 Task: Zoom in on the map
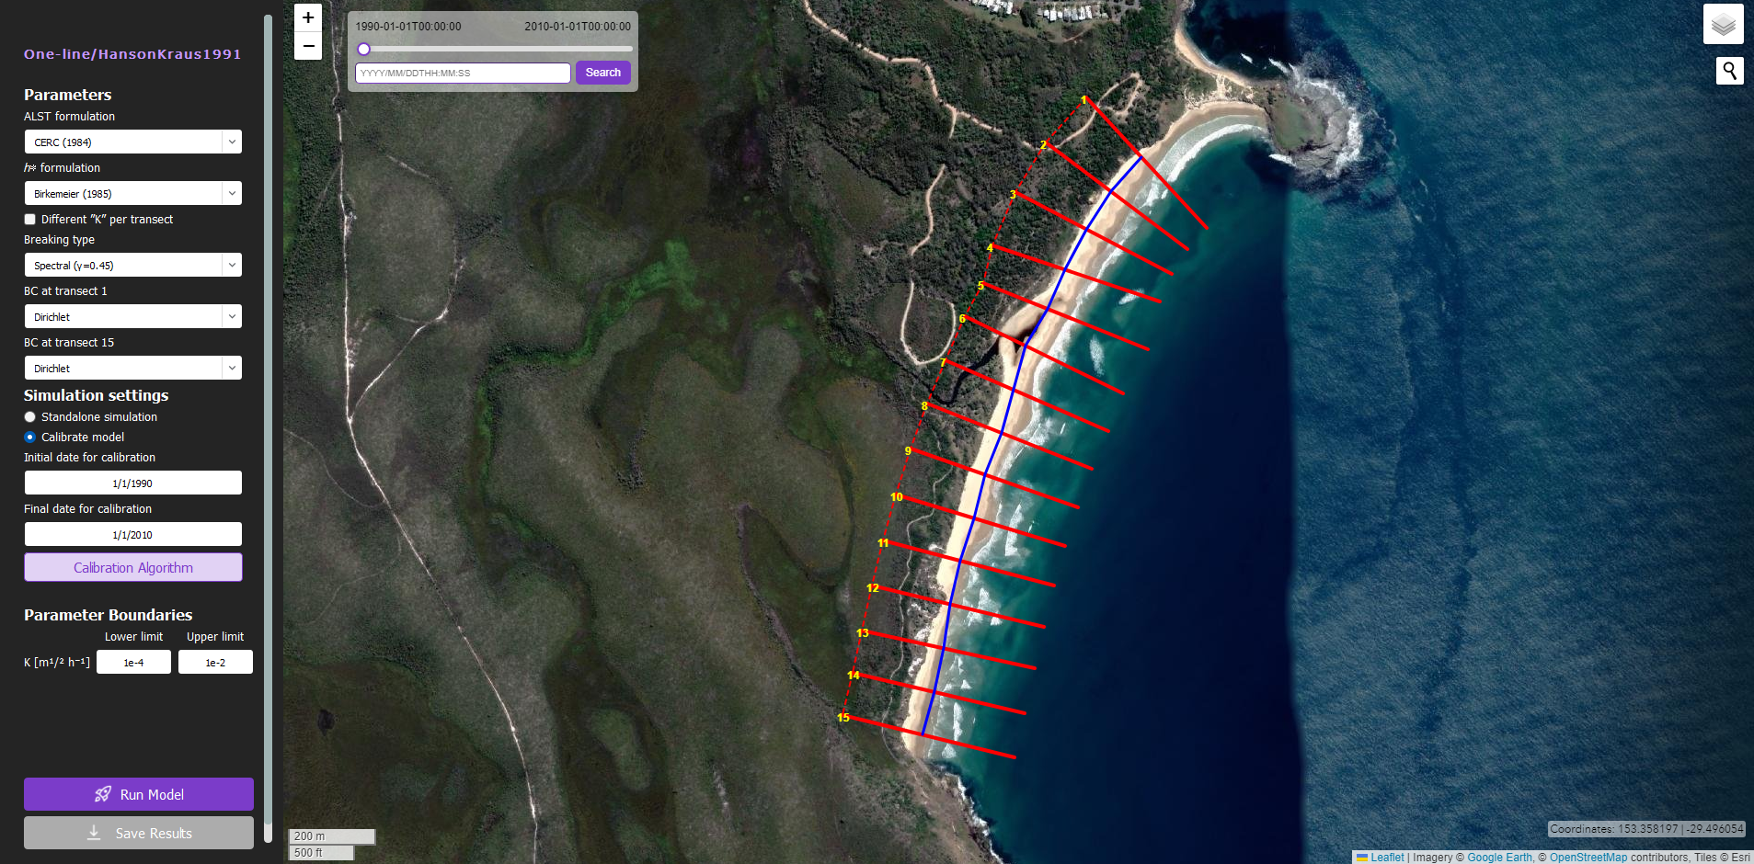(308, 17)
